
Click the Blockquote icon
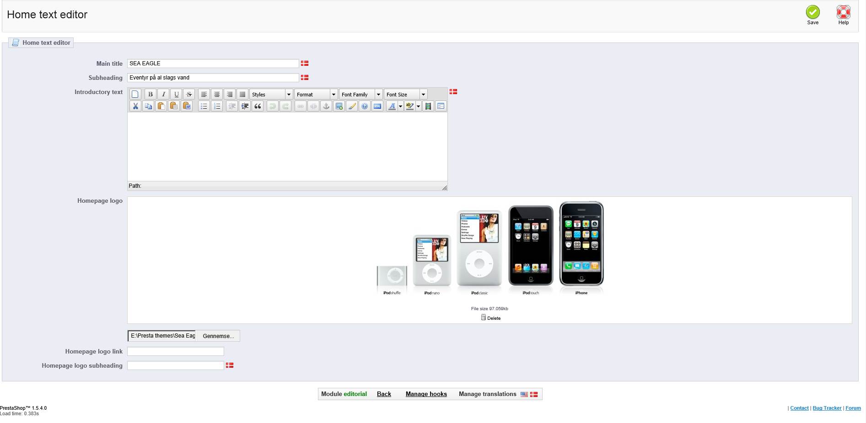(x=258, y=106)
